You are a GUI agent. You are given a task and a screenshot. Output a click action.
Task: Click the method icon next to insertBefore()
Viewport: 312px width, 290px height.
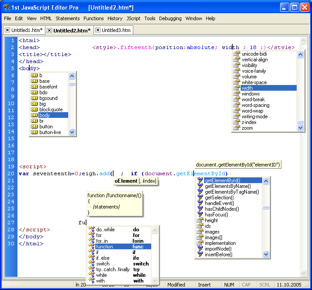click(200, 255)
